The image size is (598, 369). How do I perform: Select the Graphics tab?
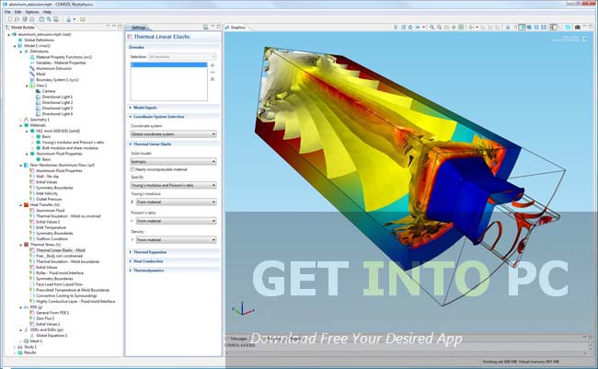[236, 28]
